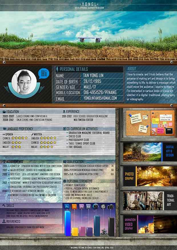This screenshot has height=250, width=177.
Task: Click the smiley icon beside Personal Strengths
Action: (x=65, y=181)
